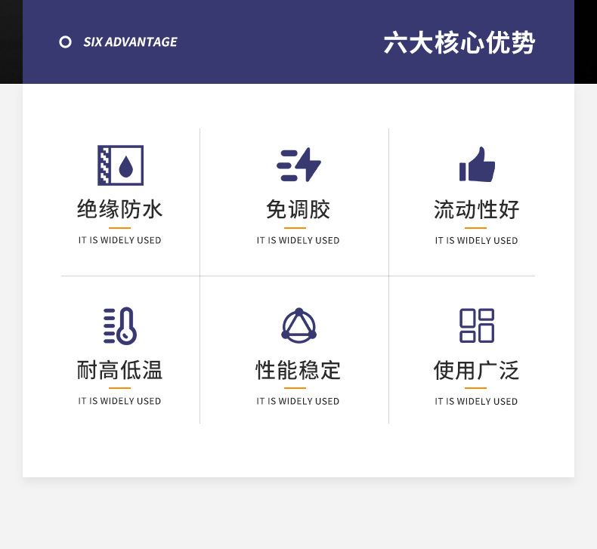This screenshot has height=549, width=597.
Task: Select the 免调胶 label
Action: click(x=298, y=209)
